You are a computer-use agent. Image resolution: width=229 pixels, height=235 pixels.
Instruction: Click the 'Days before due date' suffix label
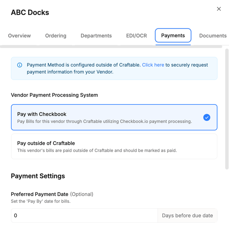(187, 216)
